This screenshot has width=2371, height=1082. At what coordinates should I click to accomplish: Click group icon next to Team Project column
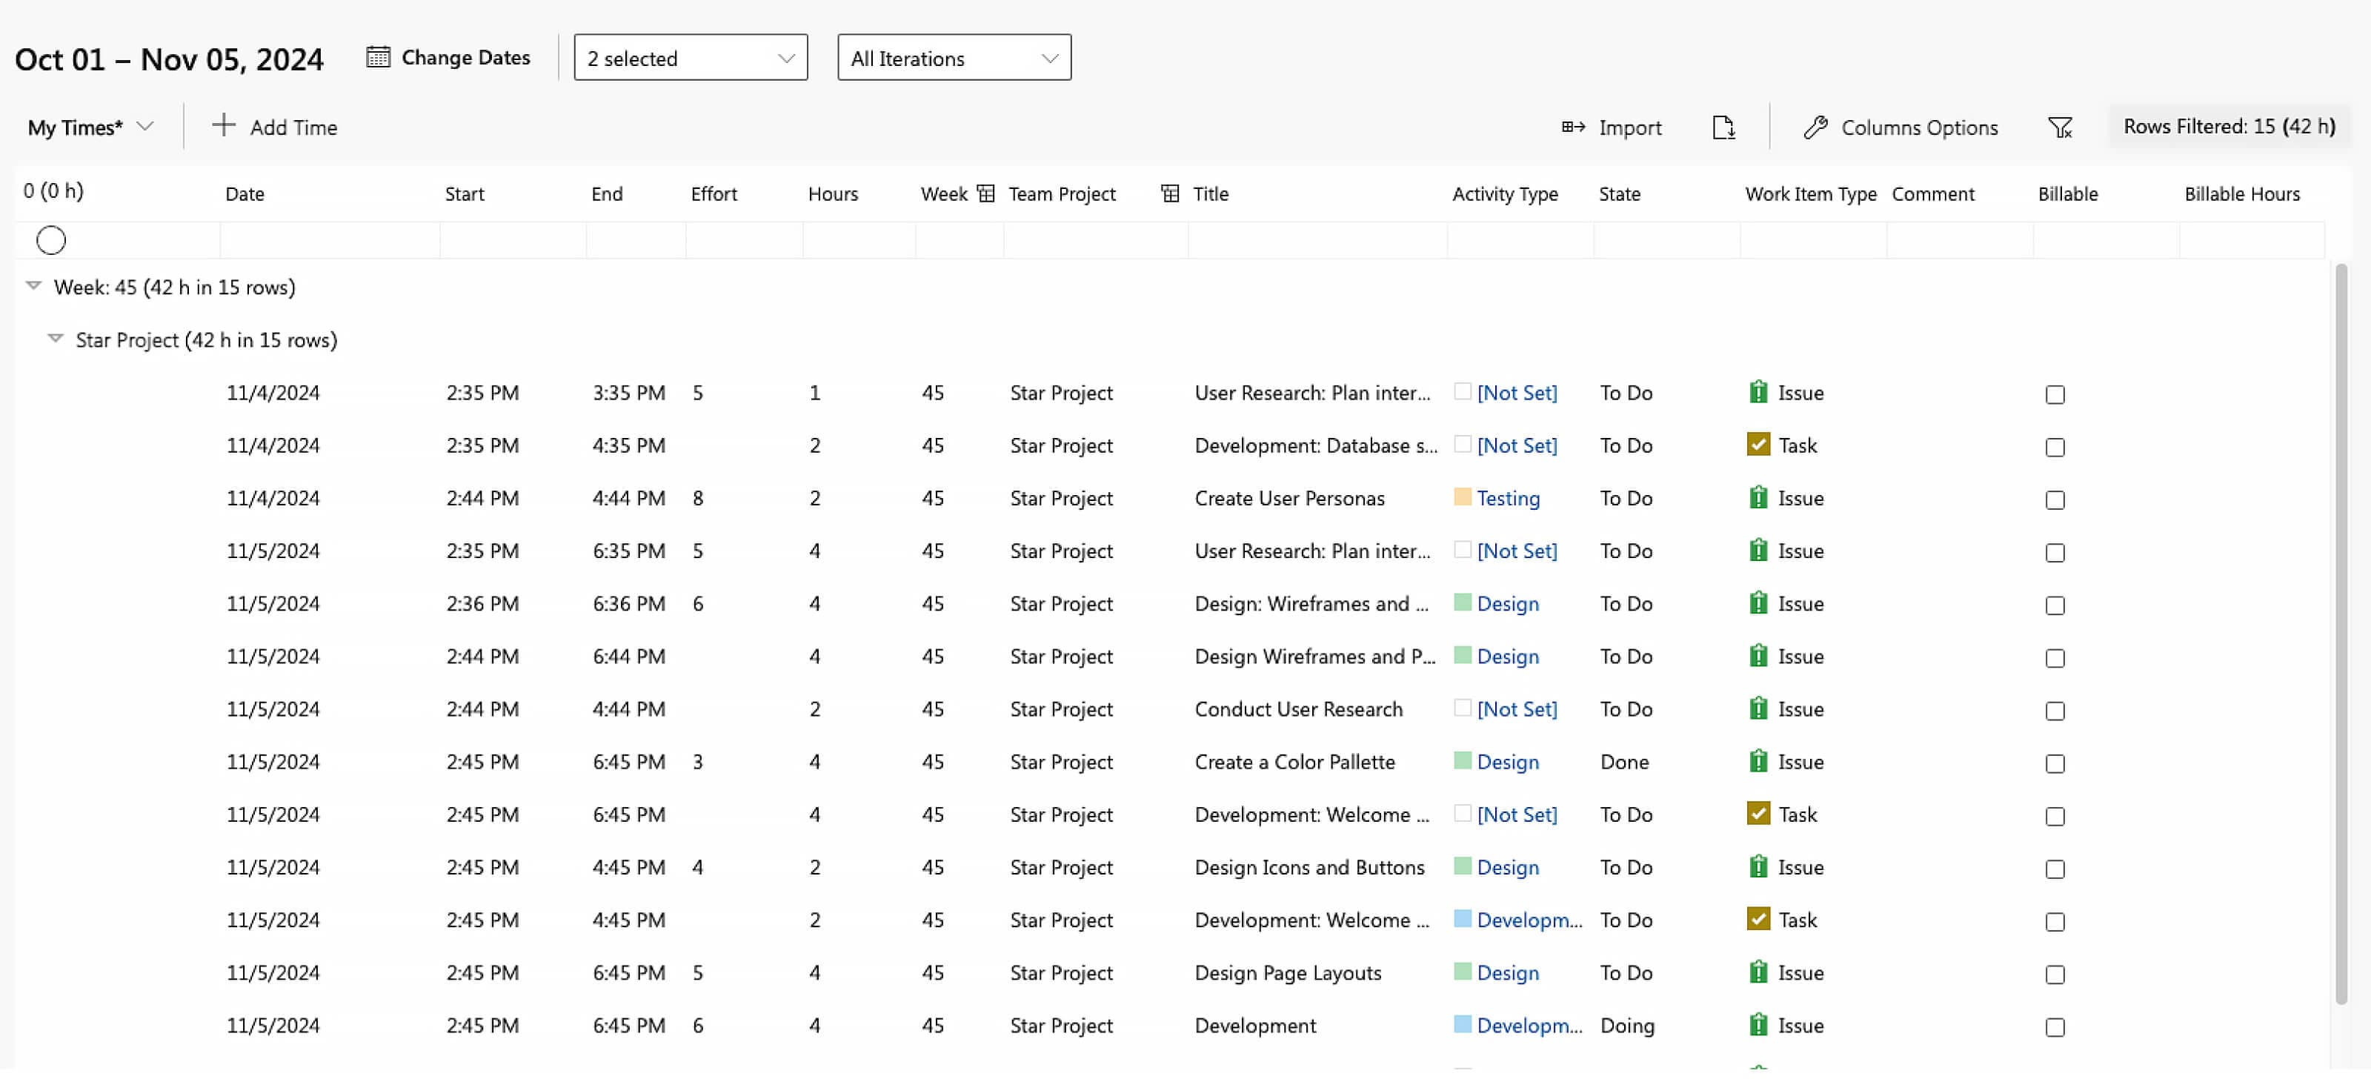[1170, 193]
